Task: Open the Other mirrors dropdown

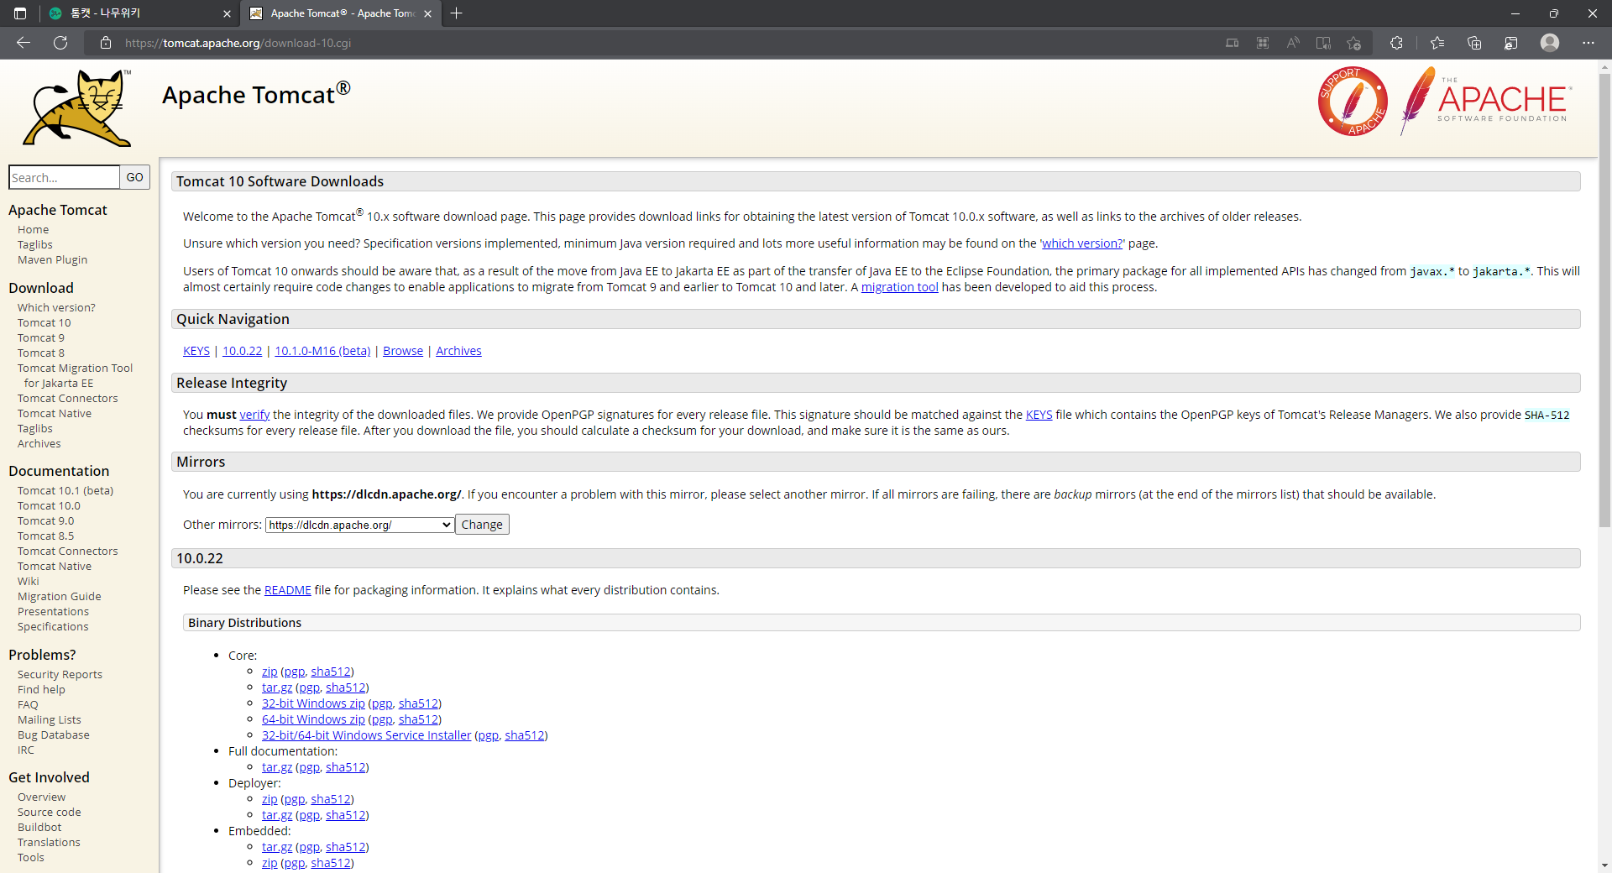Action: tap(360, 525)
